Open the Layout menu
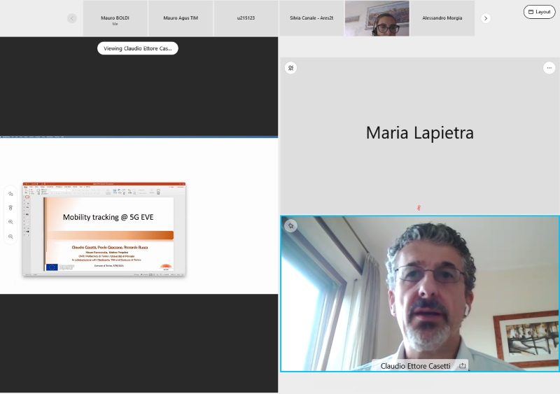Viewport: 560px width, 394px height. point(539,12)
